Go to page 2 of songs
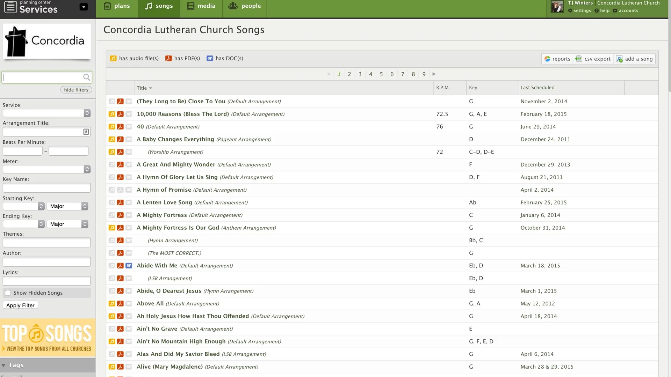This screenshot has width=671, height=377. click(349, 74)
